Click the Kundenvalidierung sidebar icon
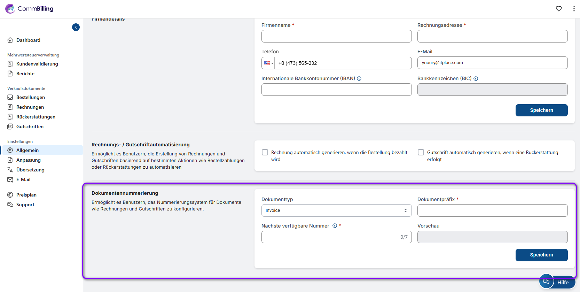The width and height of the screenshot is (580, 292). [10, 64]
